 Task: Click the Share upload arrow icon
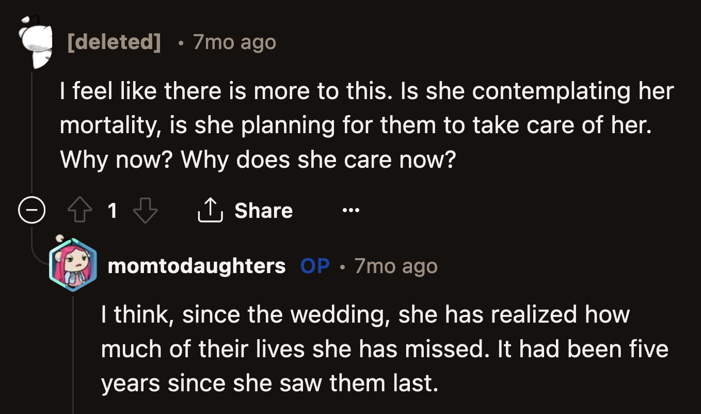click(x=210, y=210)
